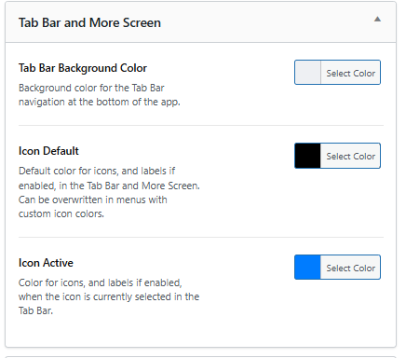Collapse the Tab Bar and More Screen panel arrow

pos(377,20)
